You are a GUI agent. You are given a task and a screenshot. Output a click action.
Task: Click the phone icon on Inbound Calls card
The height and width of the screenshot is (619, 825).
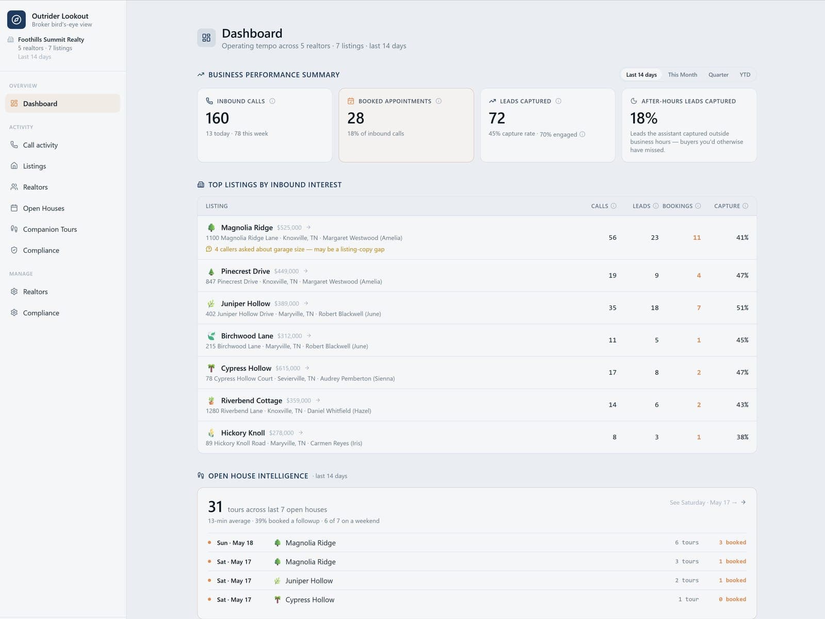click(209, 101)
